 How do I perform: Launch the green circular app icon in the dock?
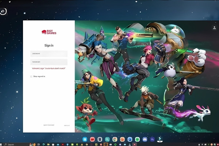click(137, 139)
